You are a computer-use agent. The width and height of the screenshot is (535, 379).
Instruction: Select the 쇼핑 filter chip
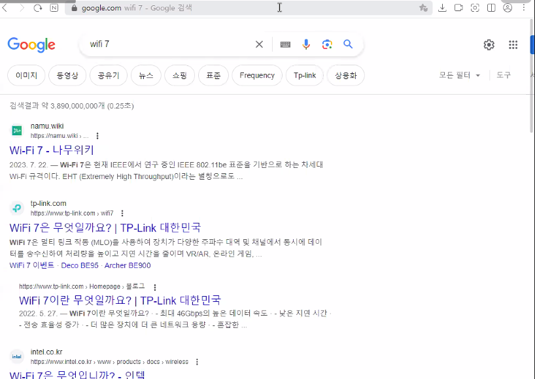179,75
